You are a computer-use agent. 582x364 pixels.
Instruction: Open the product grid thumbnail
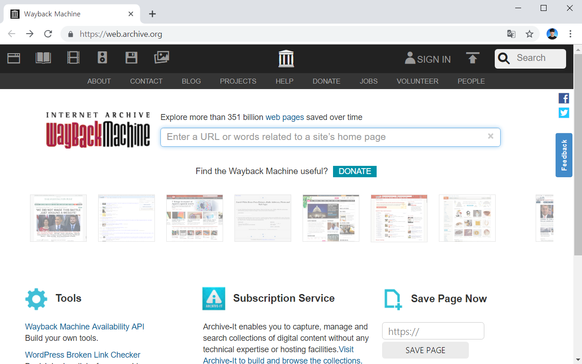(x=467, y=218)
